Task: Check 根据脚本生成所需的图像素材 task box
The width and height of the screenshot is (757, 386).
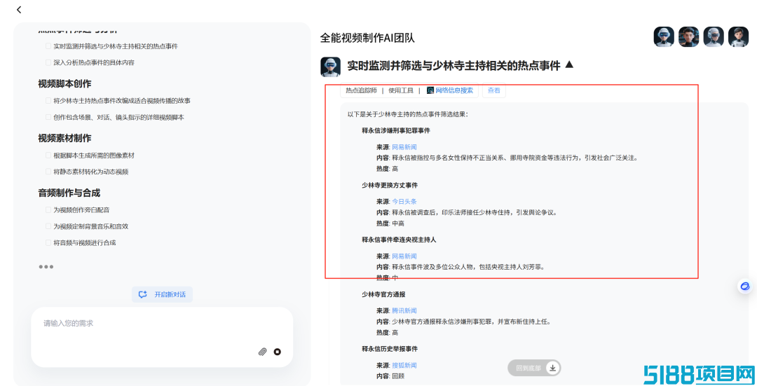Action: click(48, 156)
